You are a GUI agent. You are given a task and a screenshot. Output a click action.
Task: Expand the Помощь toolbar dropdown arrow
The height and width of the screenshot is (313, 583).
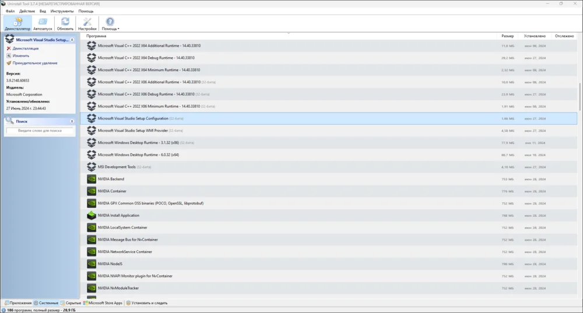coord(118,29)
